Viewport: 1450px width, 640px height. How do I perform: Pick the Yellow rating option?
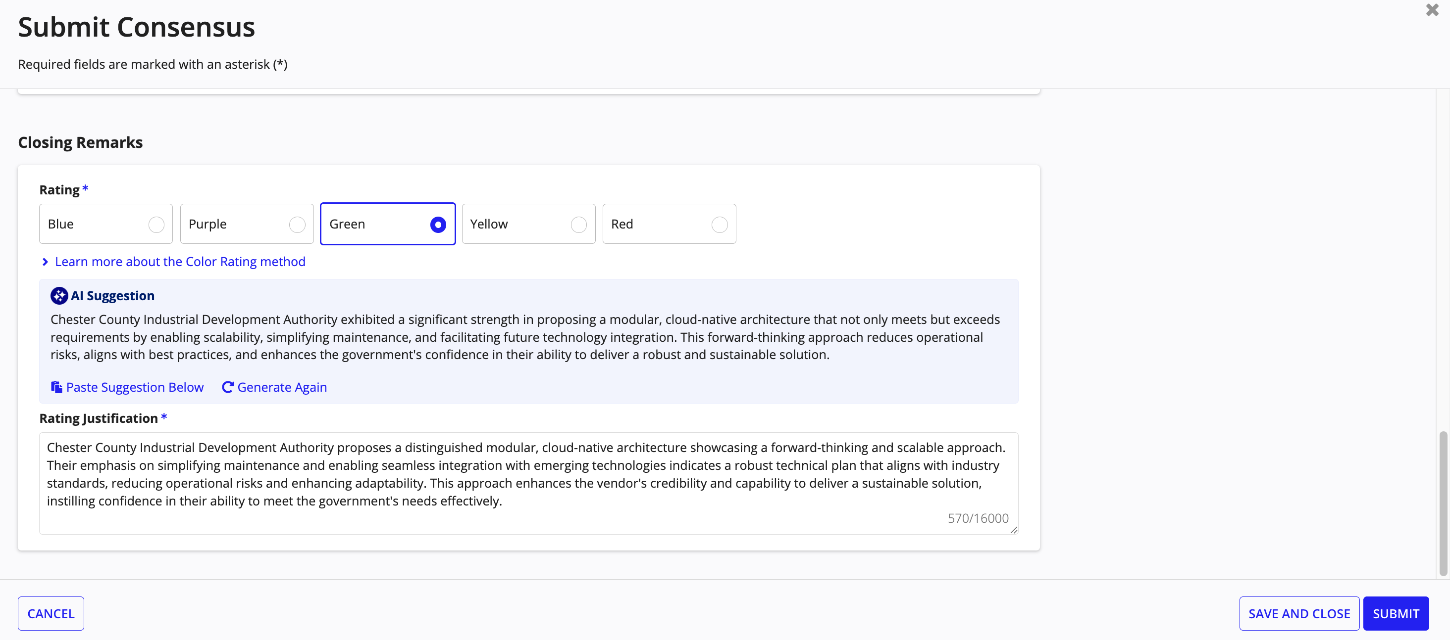click(x=528, y=224)
